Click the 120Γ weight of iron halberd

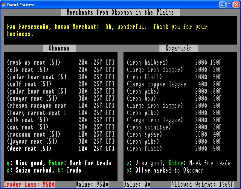click(216, 63)
